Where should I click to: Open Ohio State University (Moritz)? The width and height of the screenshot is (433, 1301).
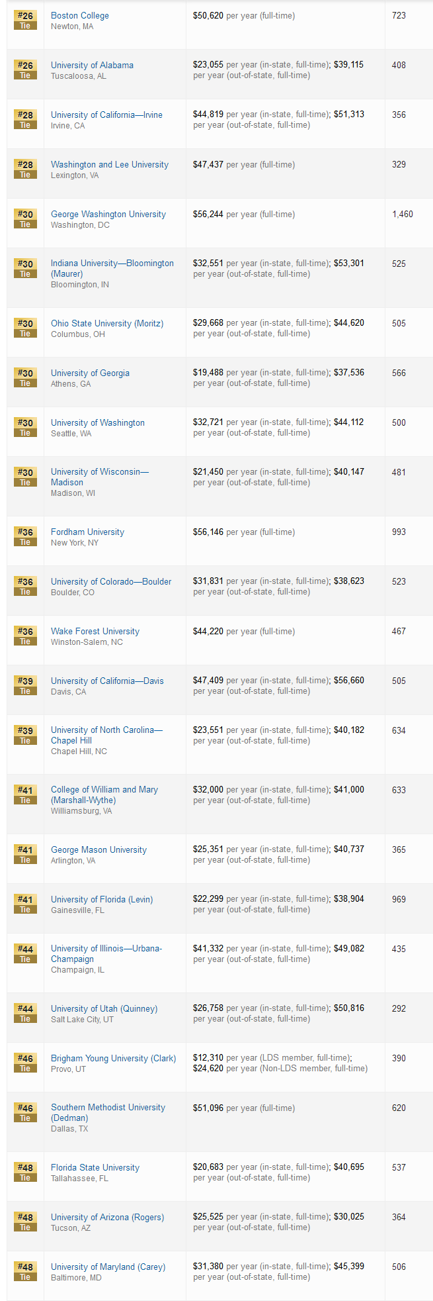pyautogui.click(x=107, y=323)
